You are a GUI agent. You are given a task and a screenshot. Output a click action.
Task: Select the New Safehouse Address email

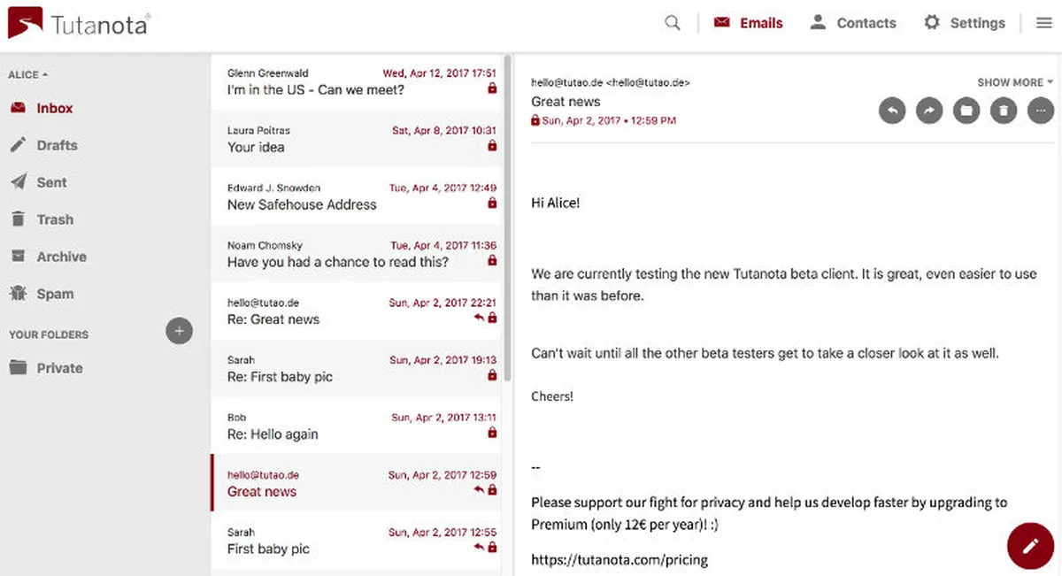tap(354, 196)
